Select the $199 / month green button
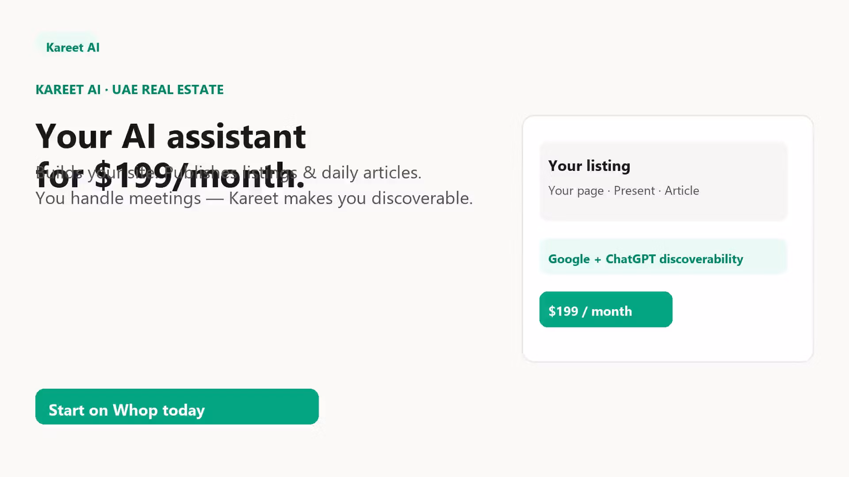Screen dimensions: 849x477 (x=606, y=309)
